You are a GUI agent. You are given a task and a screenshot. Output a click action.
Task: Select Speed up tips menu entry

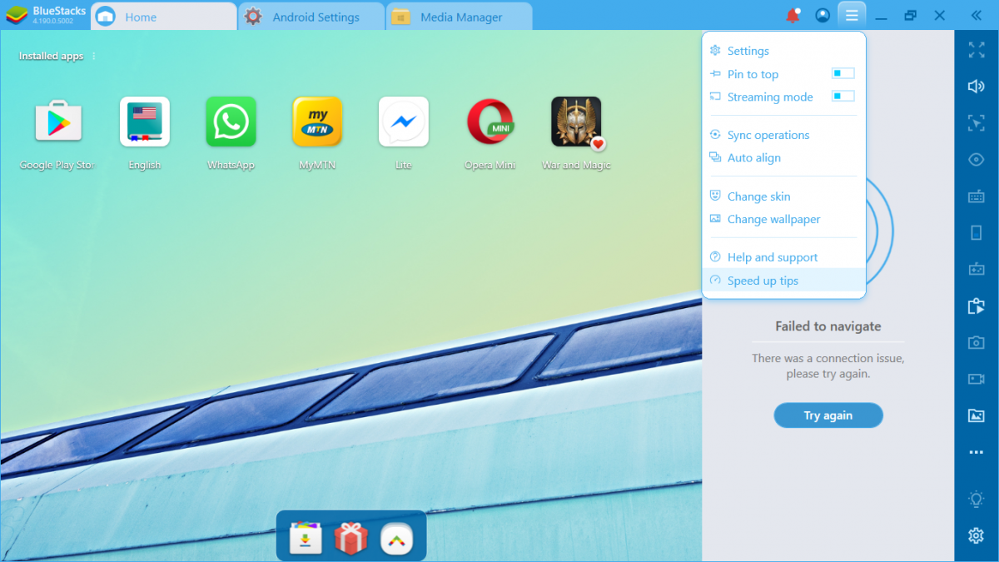pos(763,281)
